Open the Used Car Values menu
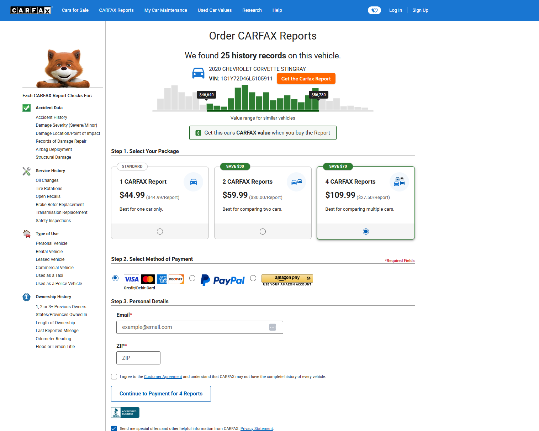 pyautogui.click(x=215, y=10)
